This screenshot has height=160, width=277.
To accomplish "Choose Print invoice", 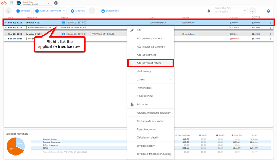I will pos(151,88).
